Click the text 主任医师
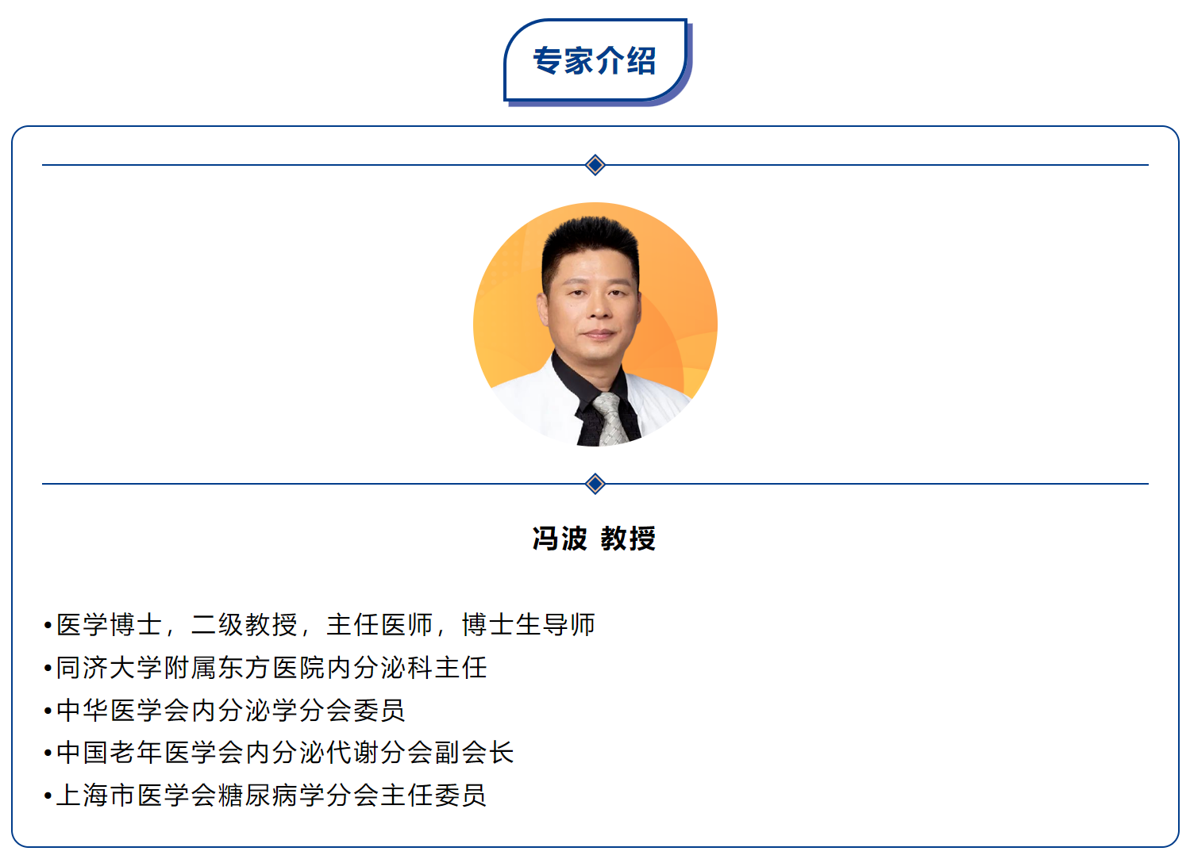 379,625
